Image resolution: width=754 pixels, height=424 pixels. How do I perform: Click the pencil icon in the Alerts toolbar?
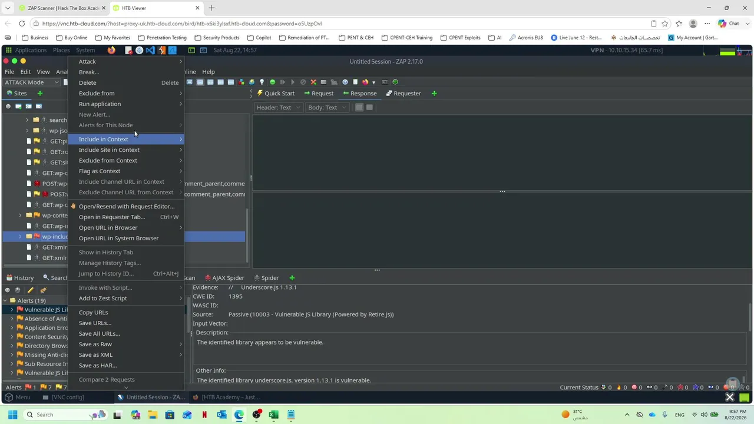point(30,290)
